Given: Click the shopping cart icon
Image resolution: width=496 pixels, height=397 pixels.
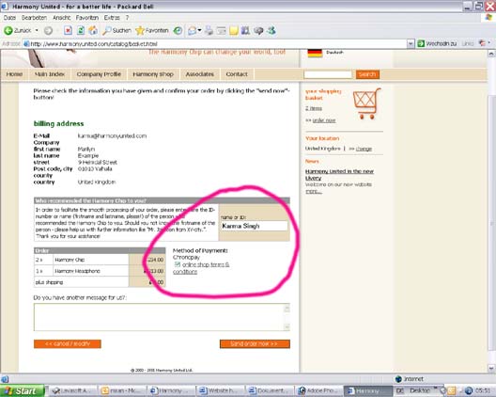Looking at the screenshot, I should click(x=367, y=103).
